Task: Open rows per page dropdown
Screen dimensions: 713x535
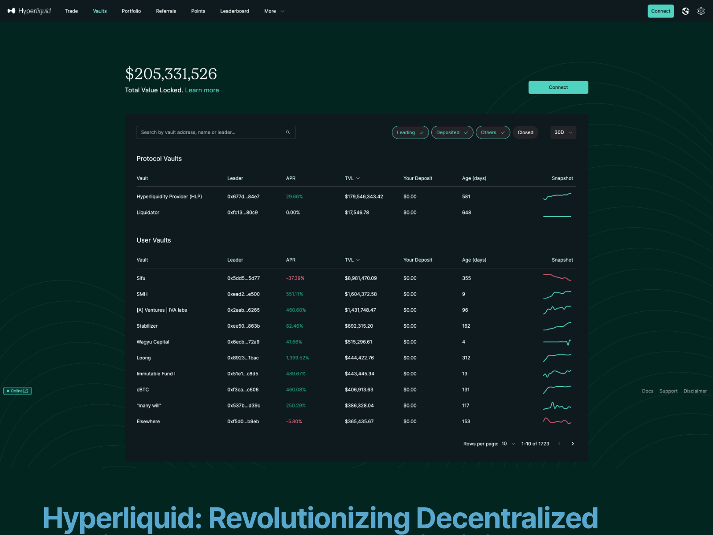Action: tap(508, 444)
